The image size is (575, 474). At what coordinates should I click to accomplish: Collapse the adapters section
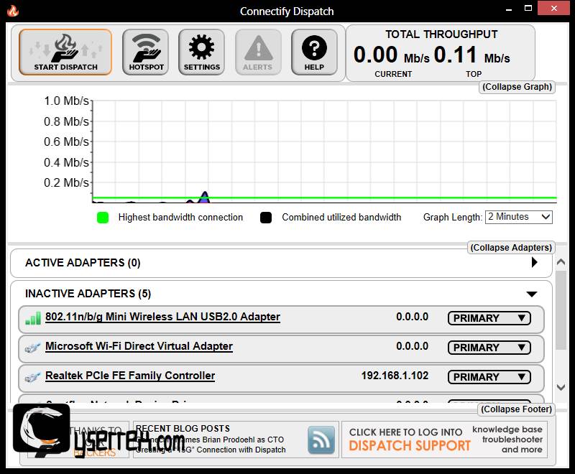[x=511, y=248]
